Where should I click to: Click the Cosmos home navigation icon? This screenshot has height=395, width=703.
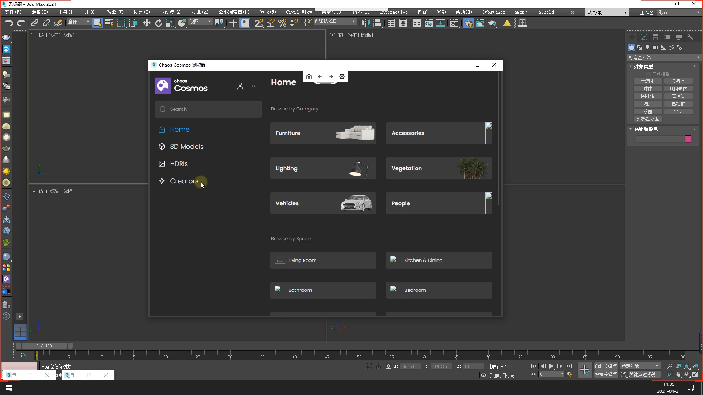(x=309, y=76)
